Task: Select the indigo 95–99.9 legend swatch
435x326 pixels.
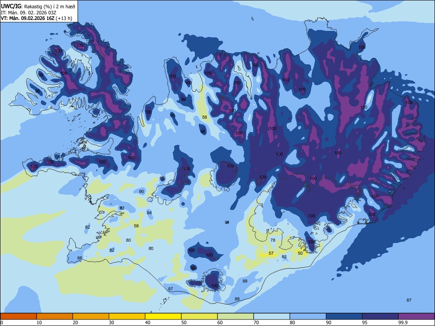Action: [x=380, y=316]
